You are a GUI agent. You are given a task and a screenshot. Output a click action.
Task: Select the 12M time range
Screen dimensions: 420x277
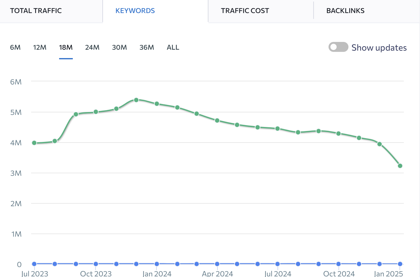(x=40, y=48)
